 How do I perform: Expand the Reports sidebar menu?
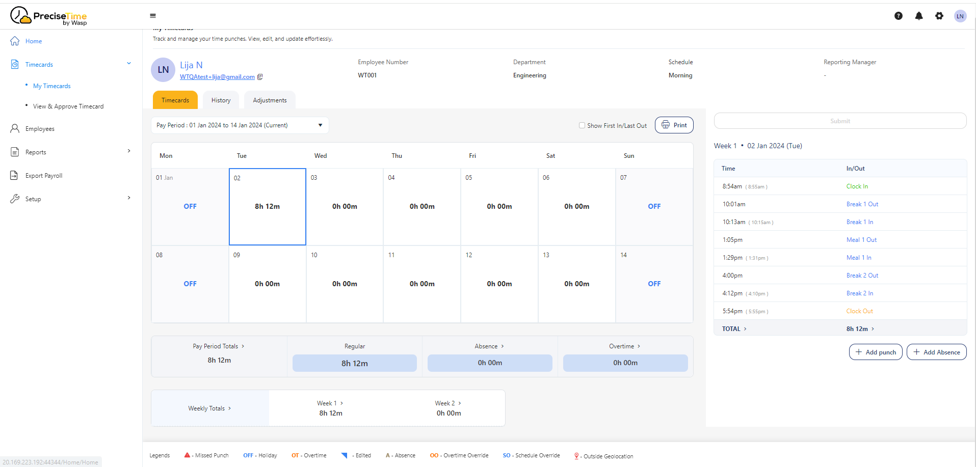pyautogui.click(x=128, y=151)
